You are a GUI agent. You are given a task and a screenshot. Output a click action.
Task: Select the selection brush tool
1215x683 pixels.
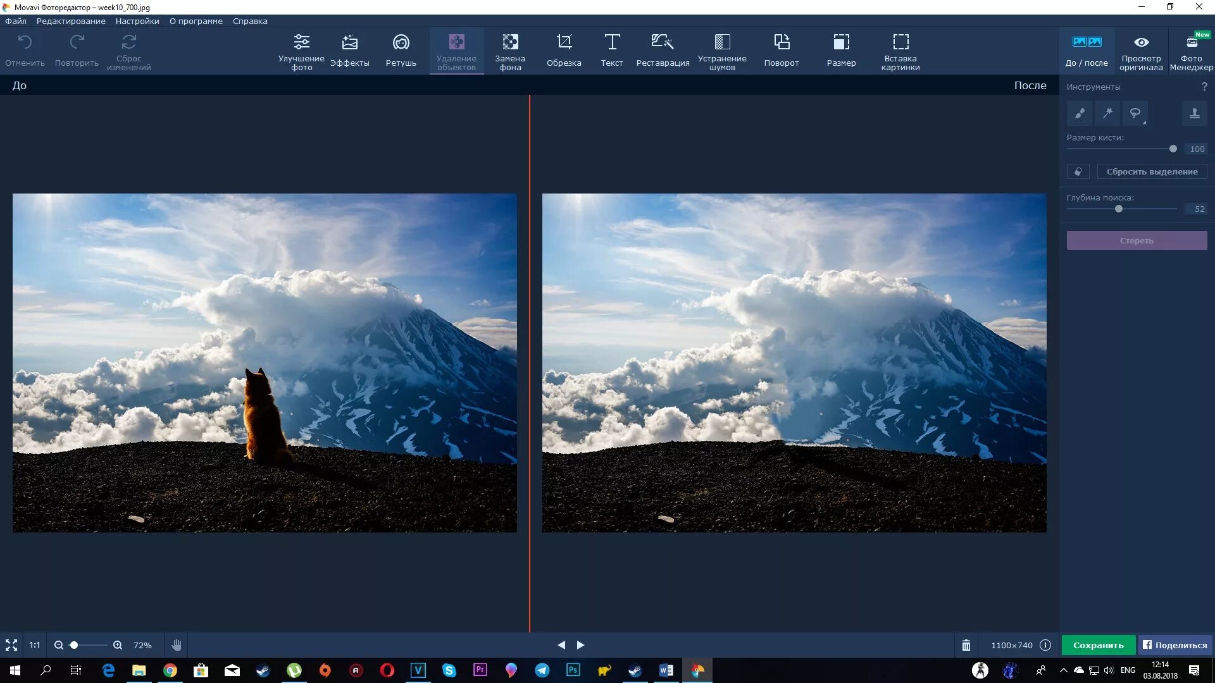coord(1080,114)
